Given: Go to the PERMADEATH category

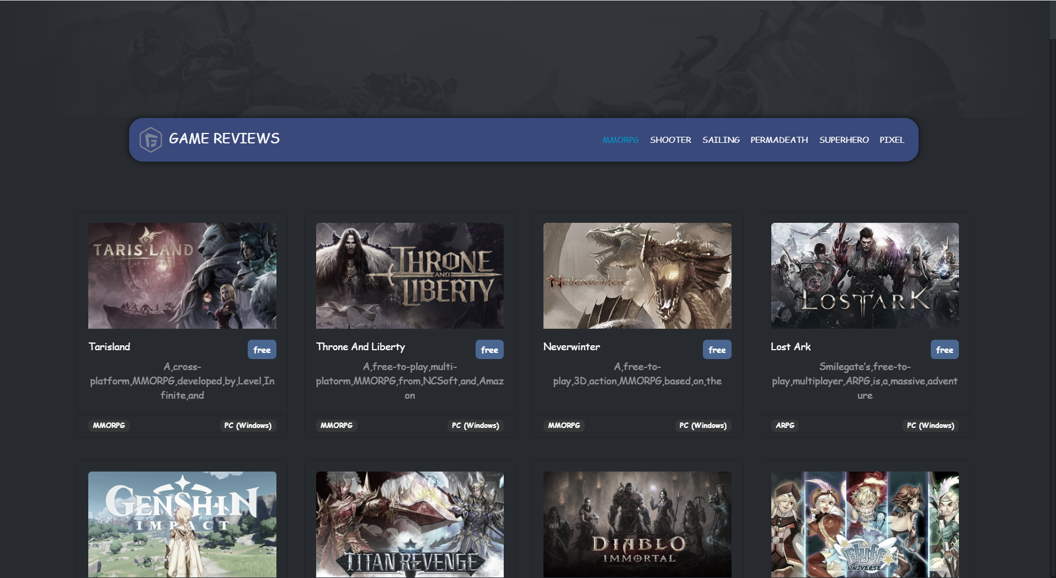Looking at the screenshot, I should (x=779, y=140).
